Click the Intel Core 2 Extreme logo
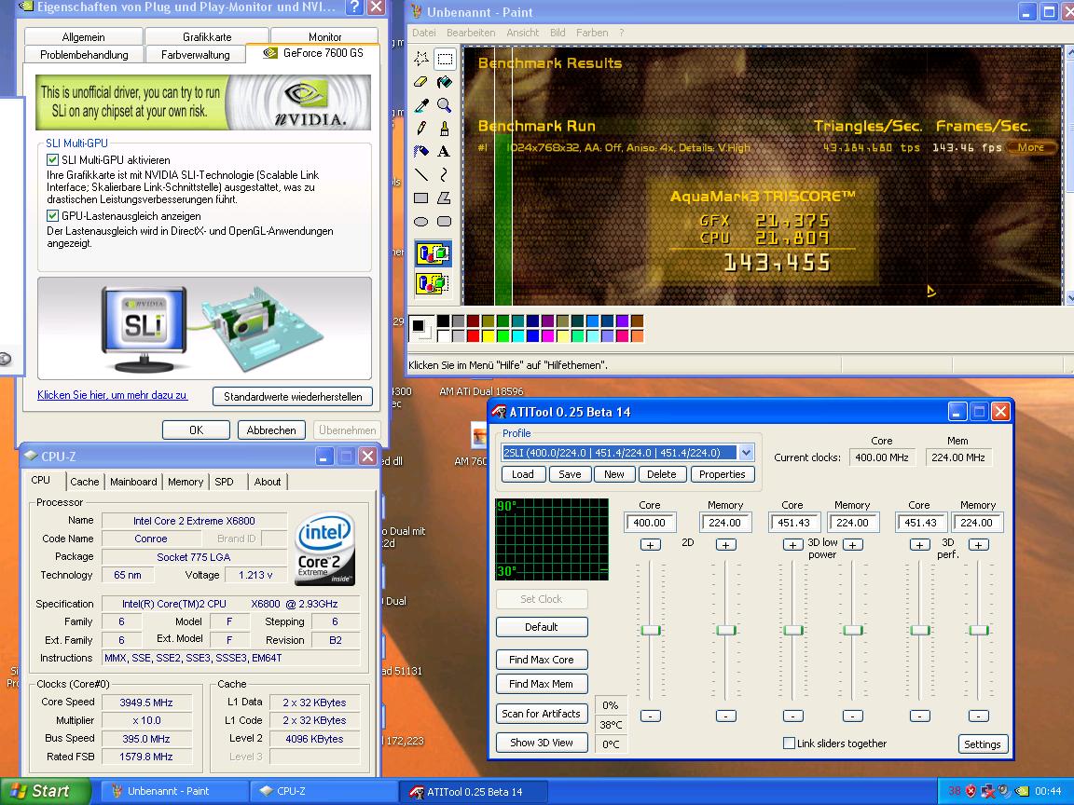The image size is (1074, 805). point(324,548)
